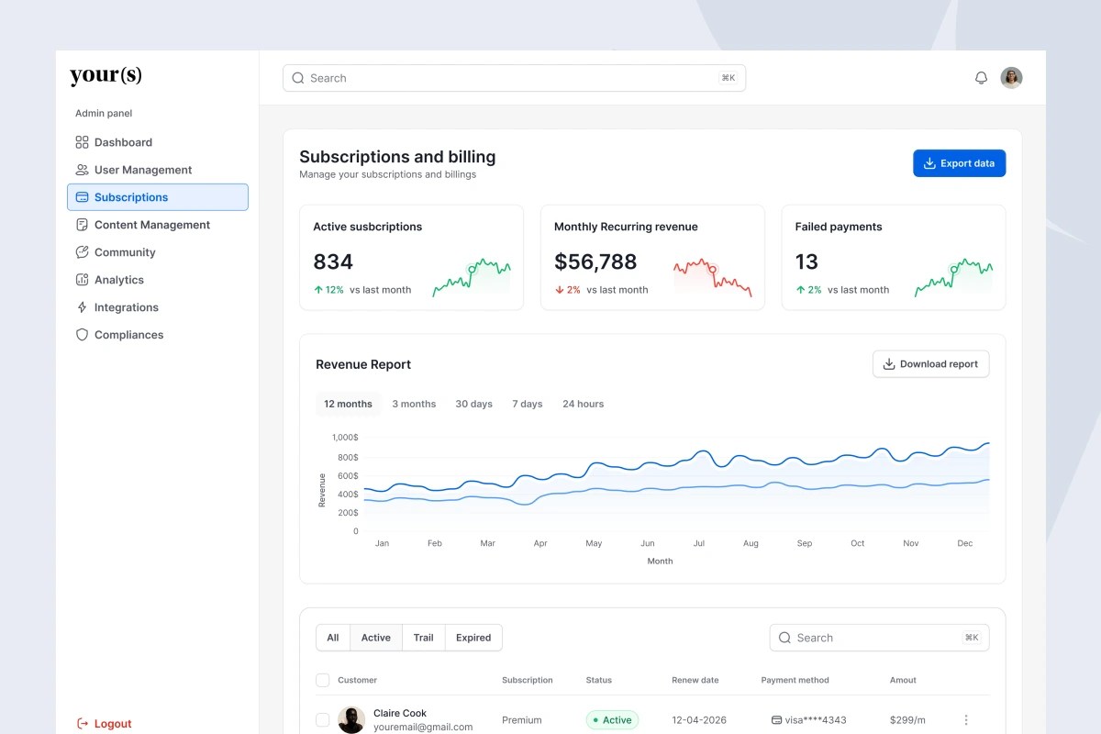Viewport: 1101px width, 734px height.
Task: Open the three-dot menu on Claire's row
Action: pyautogui.click(x=966, y=720)
